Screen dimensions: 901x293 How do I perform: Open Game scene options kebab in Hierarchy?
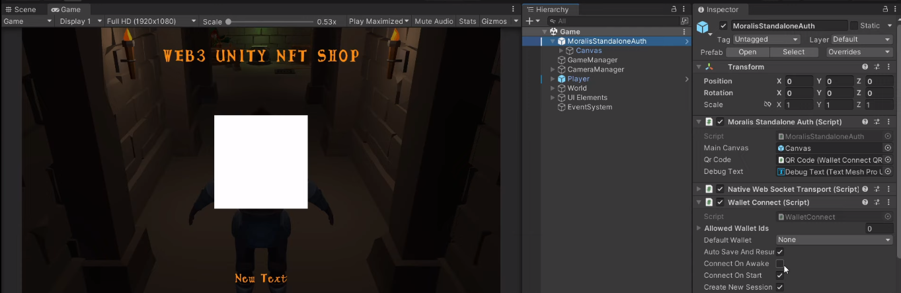(x=684, y=32)
